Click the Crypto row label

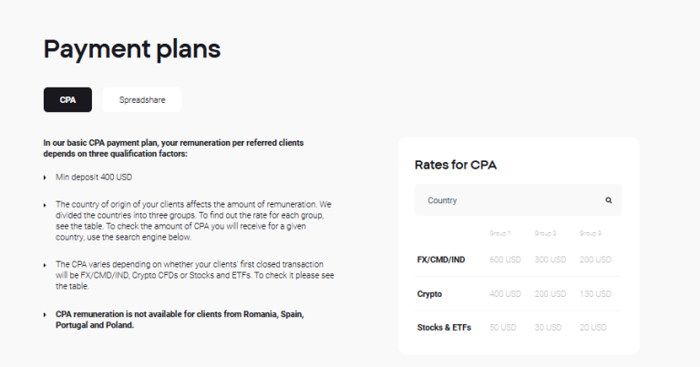429,294
